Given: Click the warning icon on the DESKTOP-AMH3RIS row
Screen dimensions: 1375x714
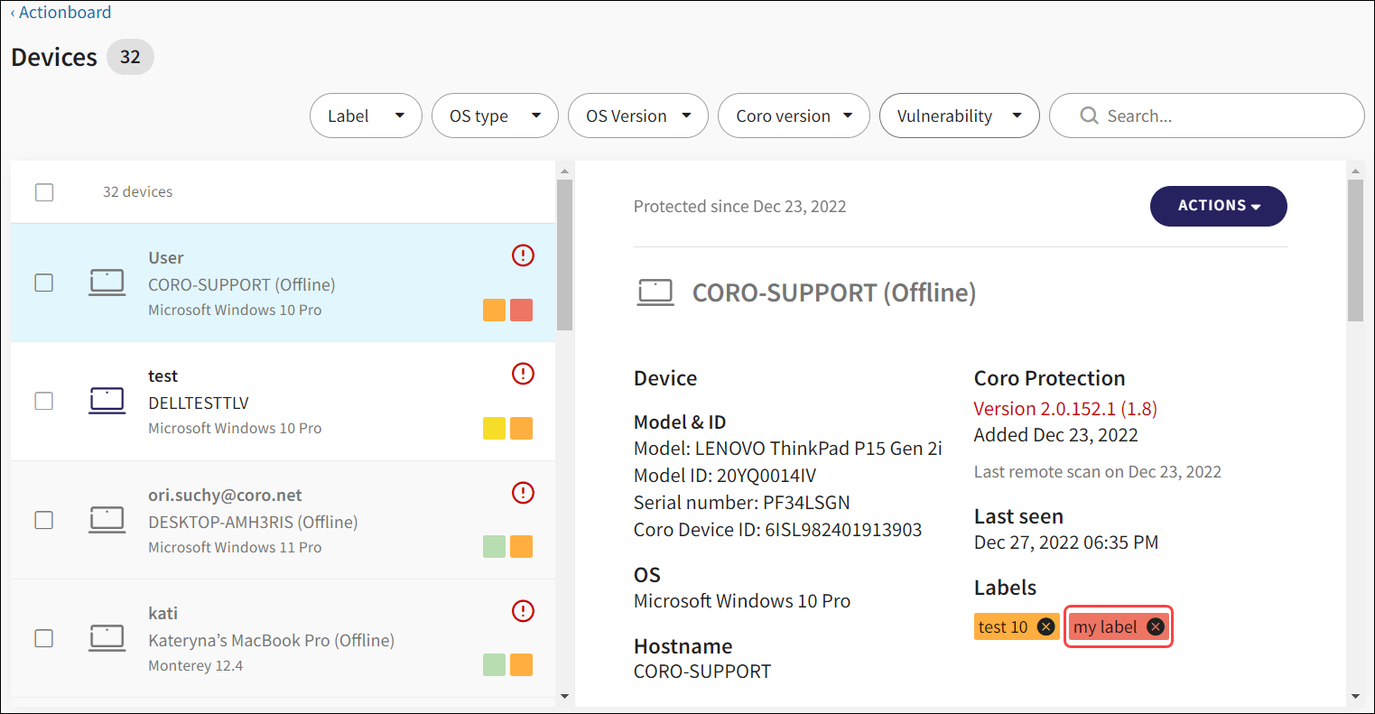Looking at the screenshot, I should [x=523, y=493].
